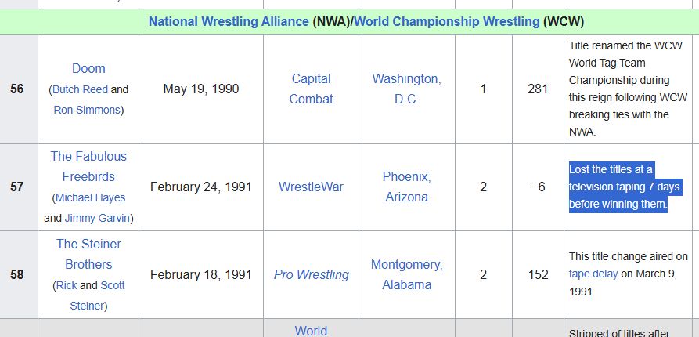
Task: Click the Doom team link
Action: pos(88,69)
